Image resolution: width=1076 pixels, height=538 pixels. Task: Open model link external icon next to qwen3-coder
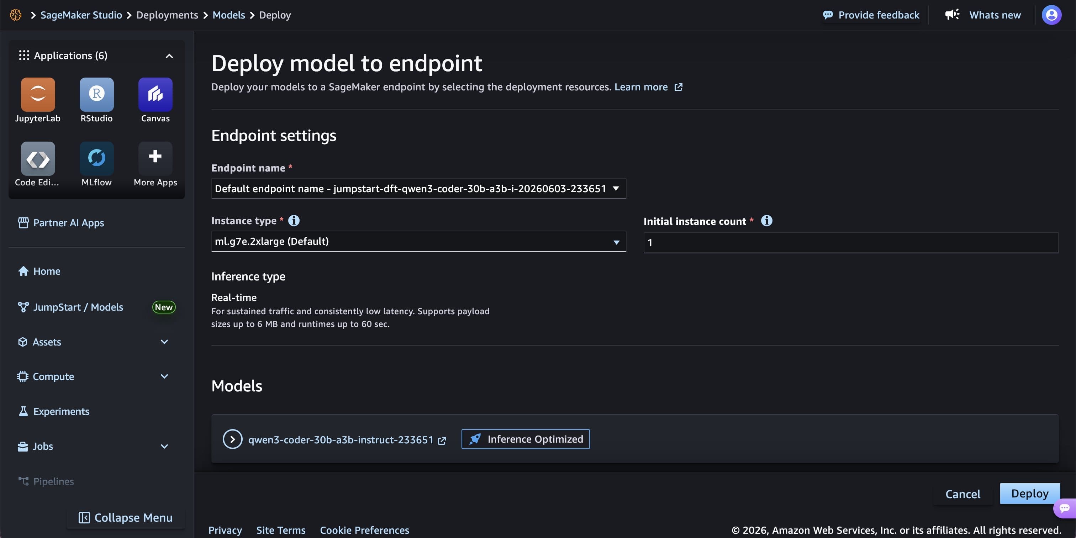442,440
